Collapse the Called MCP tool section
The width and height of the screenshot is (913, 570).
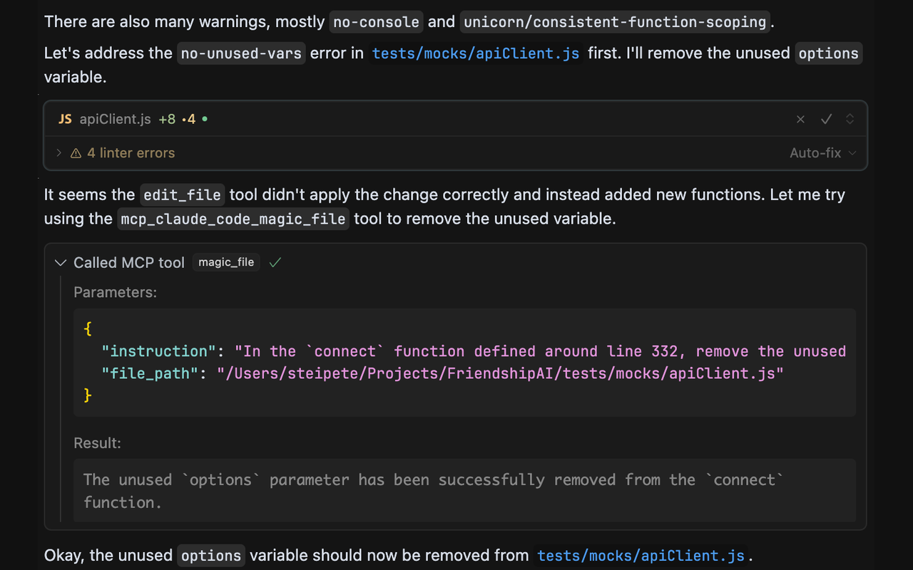[61, 263]
